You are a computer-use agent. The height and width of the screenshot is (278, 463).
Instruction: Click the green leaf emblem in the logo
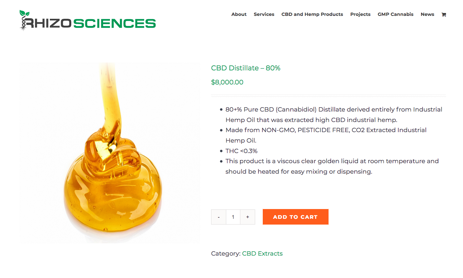click(x=24, y=14)
